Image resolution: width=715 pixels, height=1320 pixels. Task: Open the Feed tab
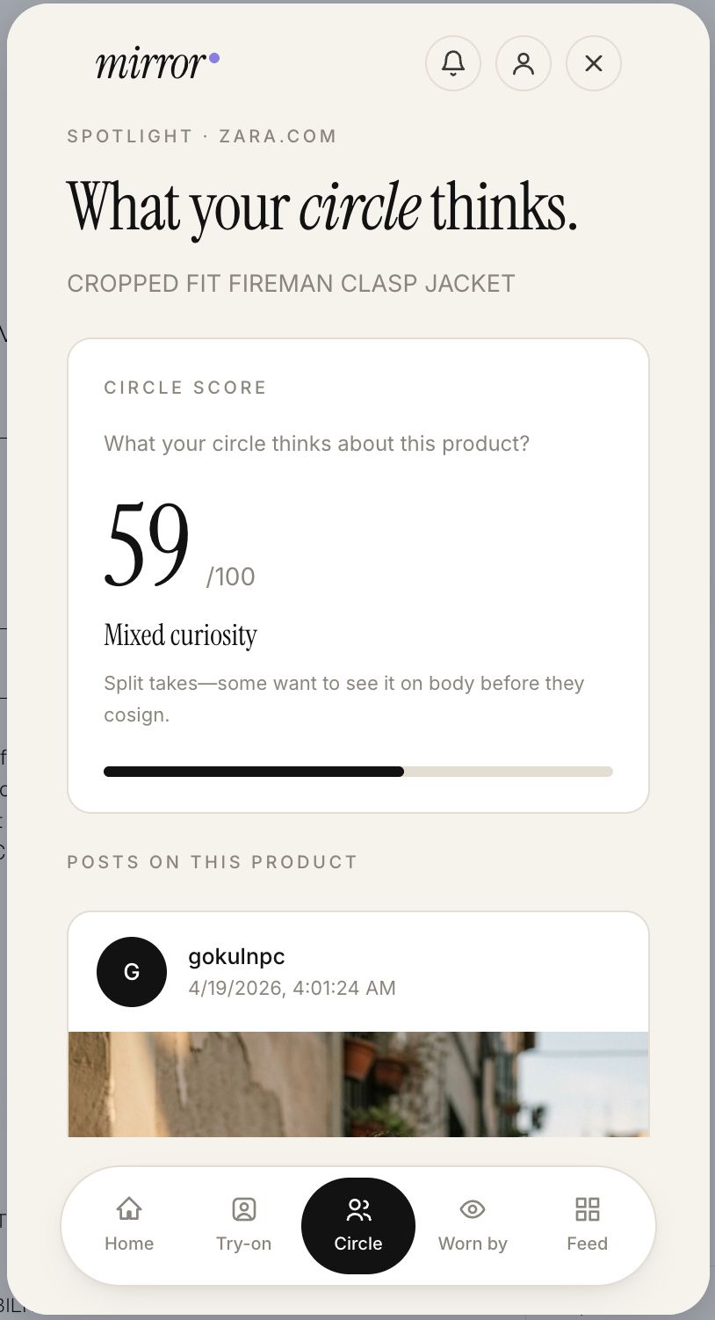coord(587,1225)
